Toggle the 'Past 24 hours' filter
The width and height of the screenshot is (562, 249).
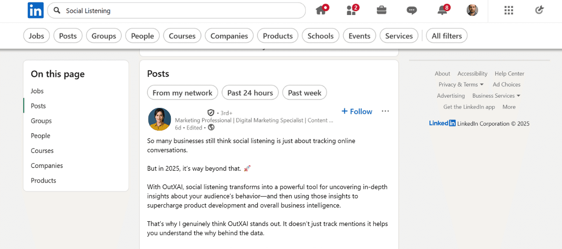pyautogui.click(x=250, y=93)
